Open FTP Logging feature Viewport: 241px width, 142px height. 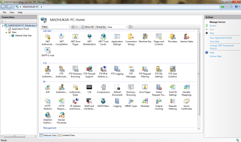point(117,70)
